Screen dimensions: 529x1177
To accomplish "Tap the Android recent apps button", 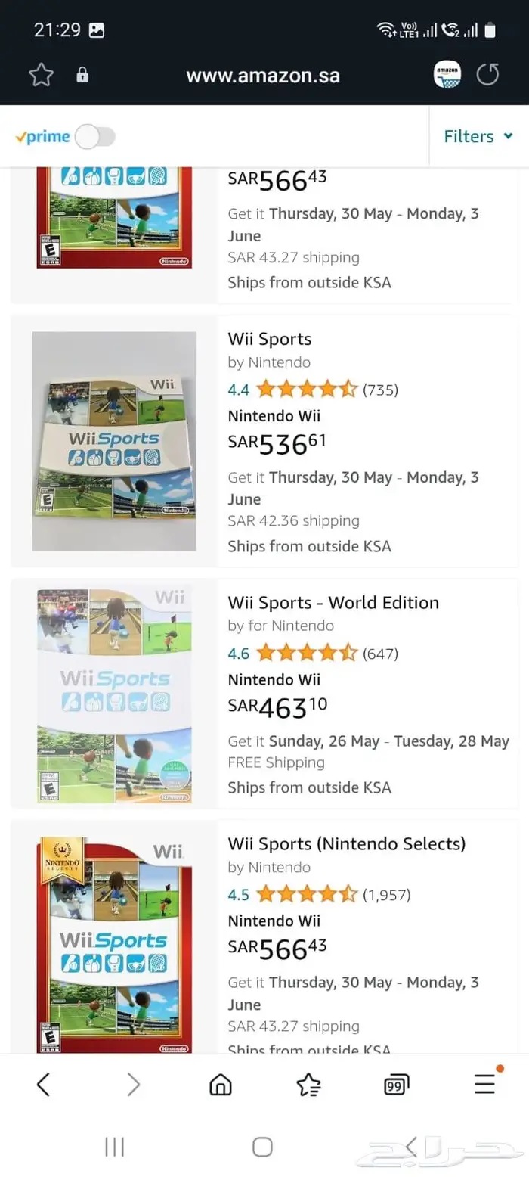I will click(114, 1147).
